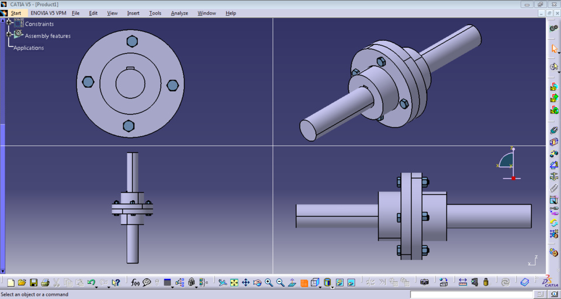This screenshot has width=561, height=299.
Task: Click the tree structure icon in bottom toolbar
Action: click(x=179, y=283)
